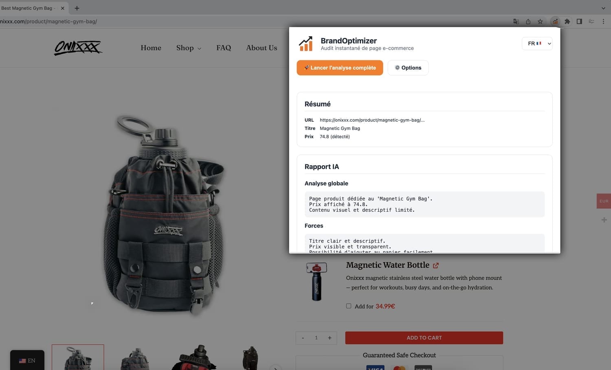Click the translate page icon in address bar
Screen dimensions: 611x370
click(516, 22)
